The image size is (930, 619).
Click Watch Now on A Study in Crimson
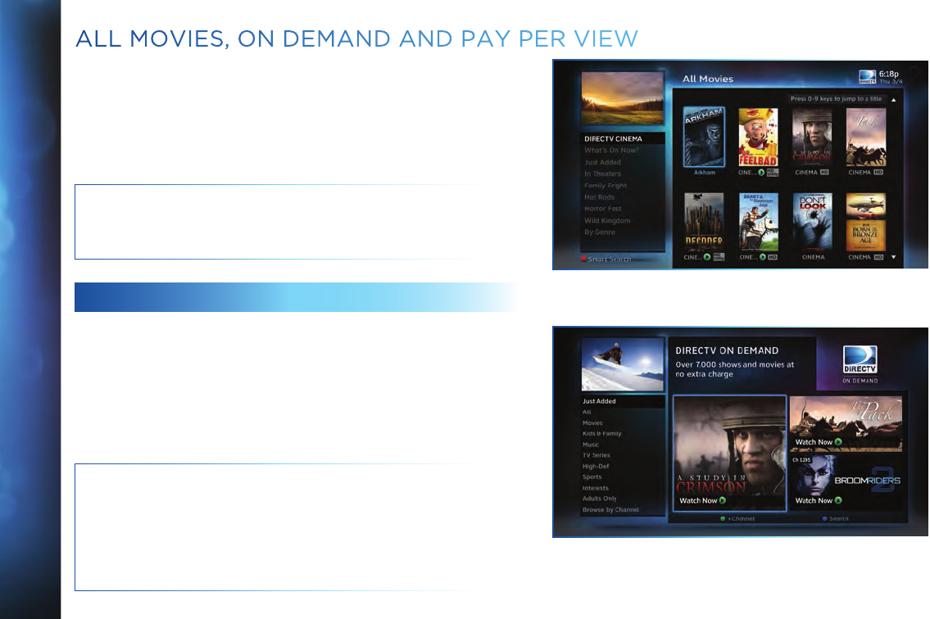pos(702,500)
